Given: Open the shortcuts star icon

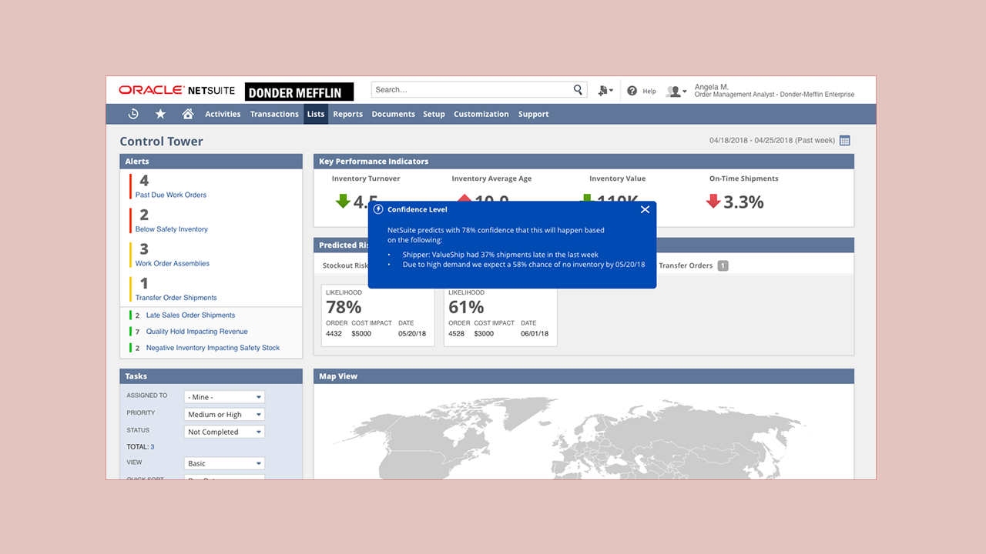Looking at the screenshot, I should point(160,114).
